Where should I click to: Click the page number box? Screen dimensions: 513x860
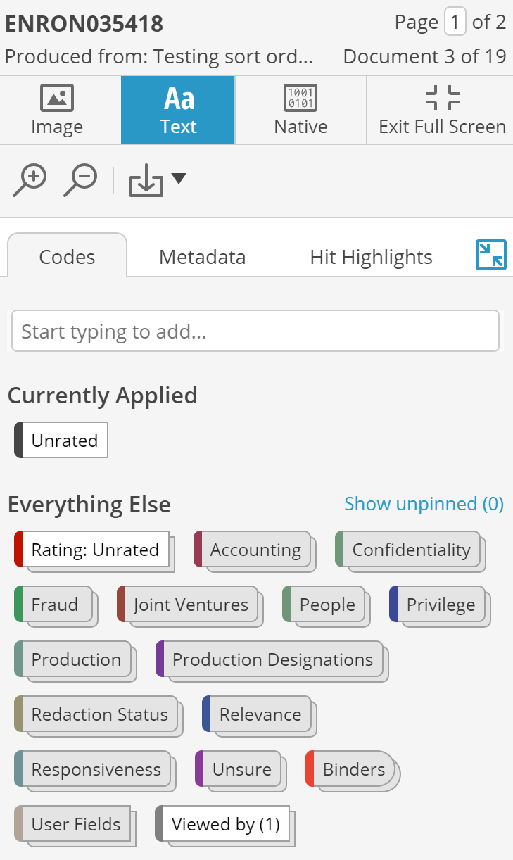(x=455, y=23)
